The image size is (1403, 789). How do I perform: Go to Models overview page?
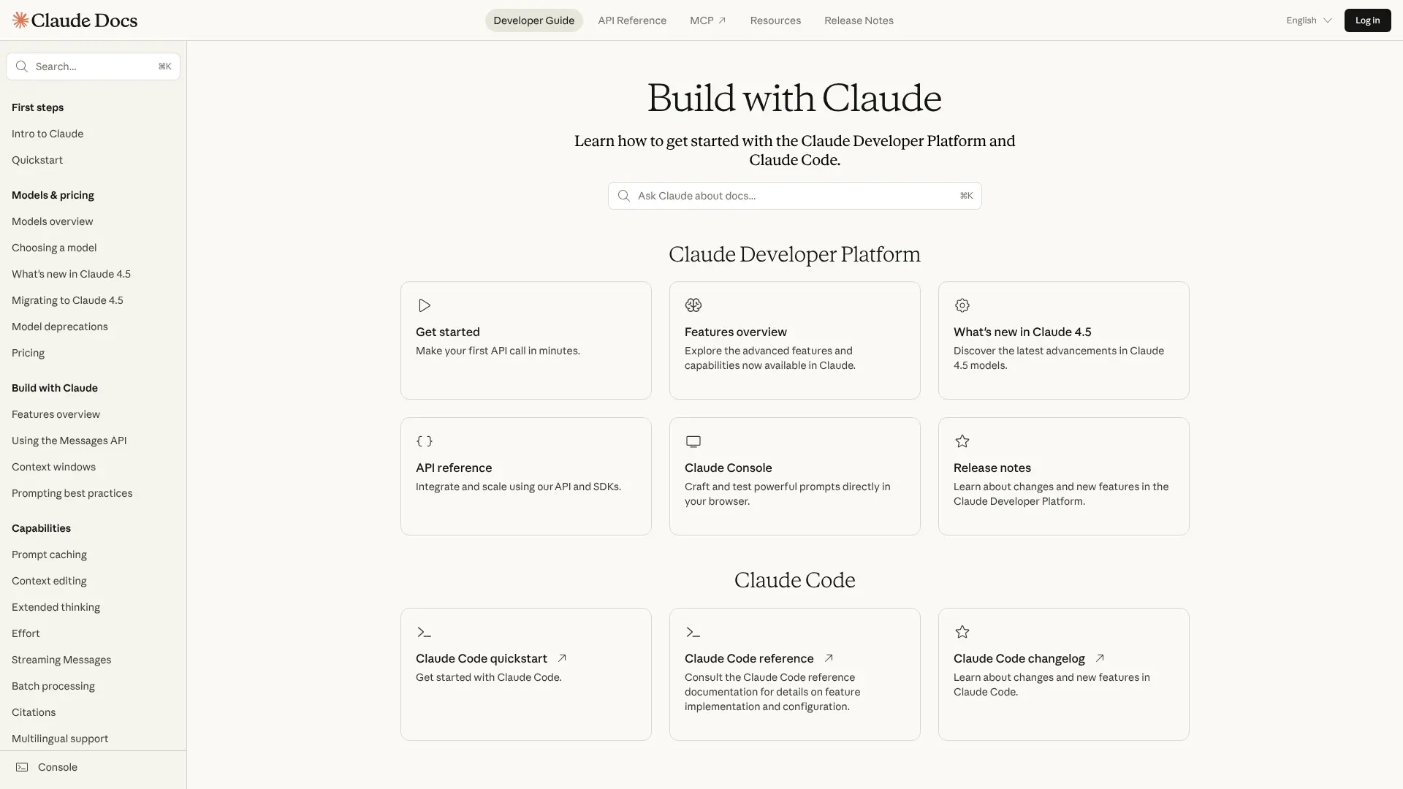(x=52, y=221)
